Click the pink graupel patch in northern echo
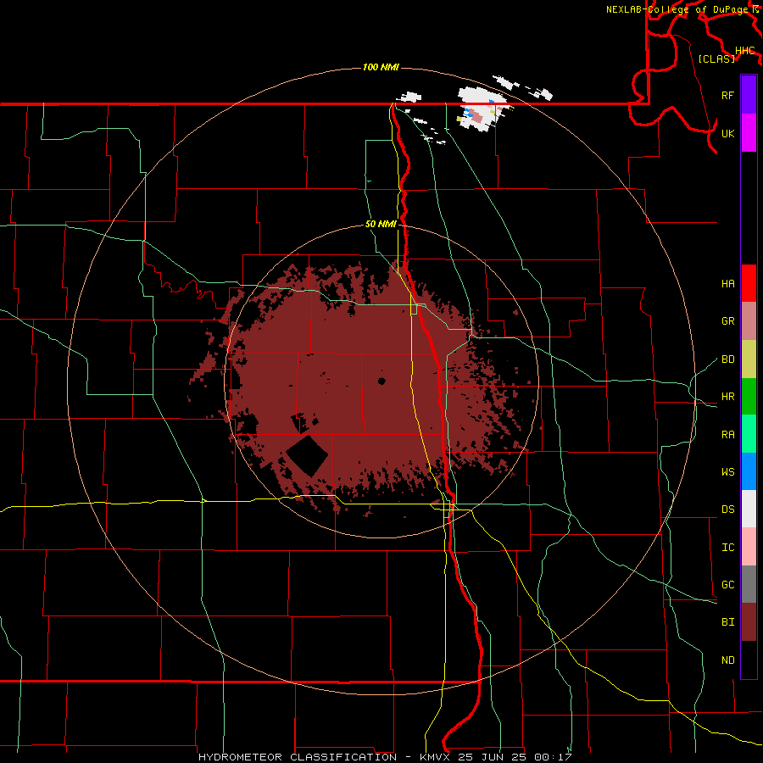 tap(475, 116)
